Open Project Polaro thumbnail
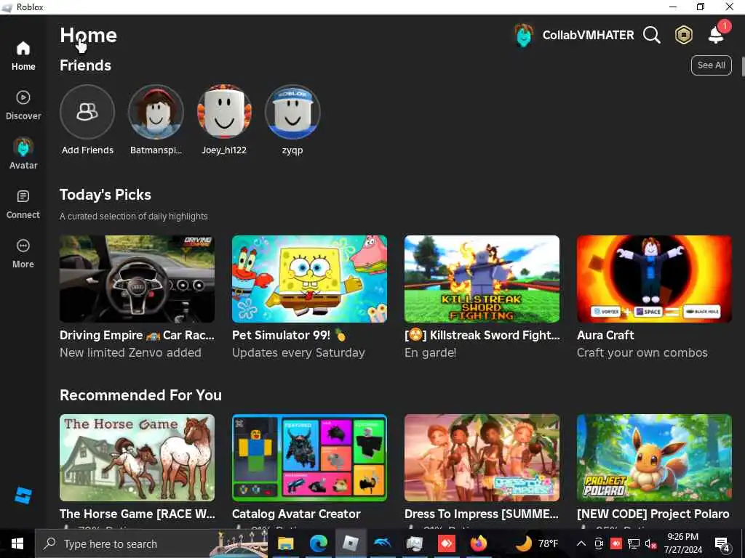The width and height of the screenshot is (745, 558). tap(654, 458)
